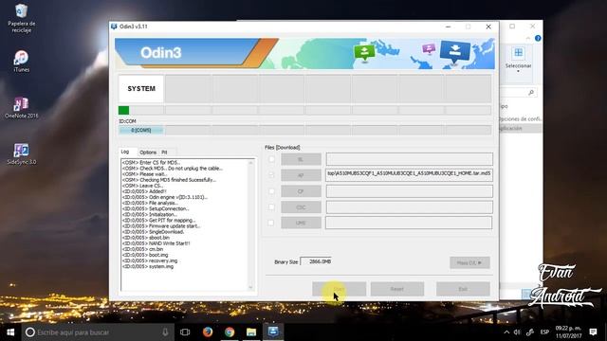Click the green flashing progress bar
Image resolution: width=607 pixels, height=341 pixels.
click(123, 111)
